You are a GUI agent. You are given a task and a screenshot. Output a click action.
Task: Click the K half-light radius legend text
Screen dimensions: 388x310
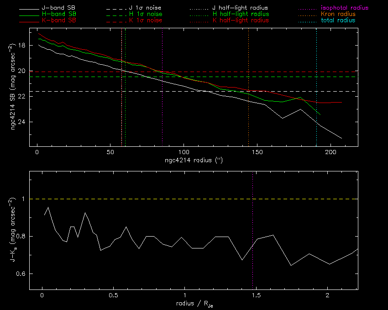tap(240, 21)
